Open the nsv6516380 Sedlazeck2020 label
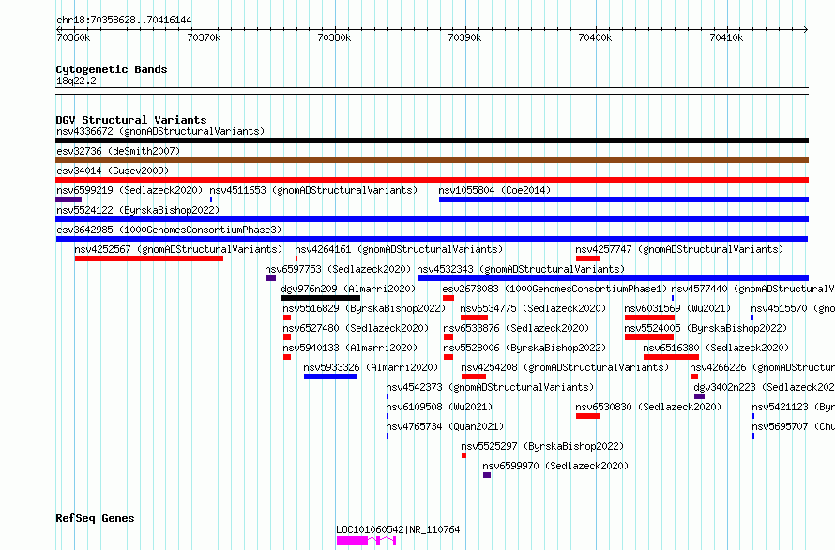Viewport: 835px width, 550px height. (x=716, y=348)
